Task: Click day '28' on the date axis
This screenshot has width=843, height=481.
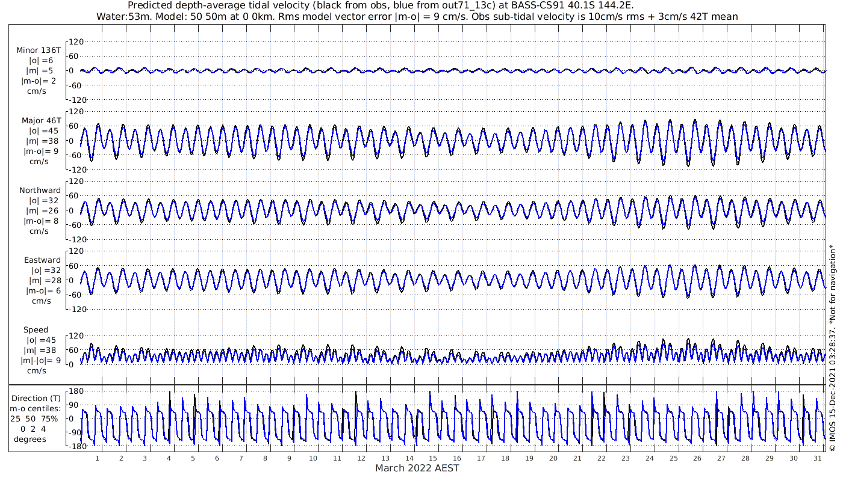Action: [745, 458]
